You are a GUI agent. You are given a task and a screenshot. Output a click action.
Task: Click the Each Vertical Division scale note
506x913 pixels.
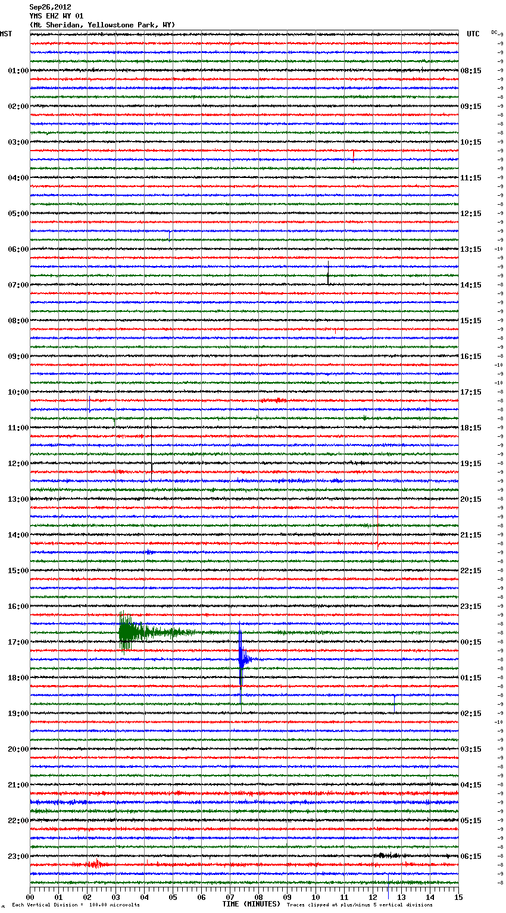[x=76, y=905]
